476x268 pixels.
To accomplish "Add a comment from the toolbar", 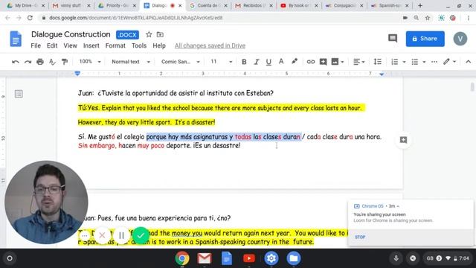I will pos(323,62).
